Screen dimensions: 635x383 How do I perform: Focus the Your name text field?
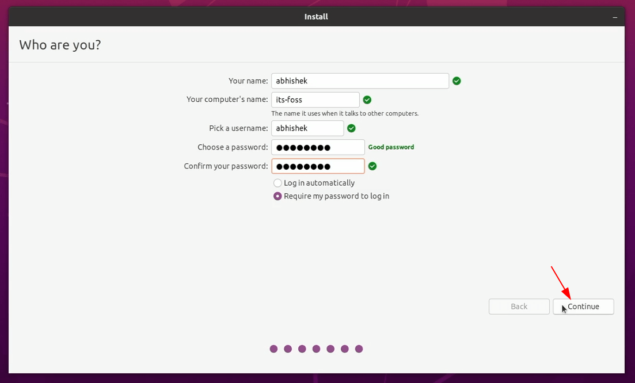(360, 81)
